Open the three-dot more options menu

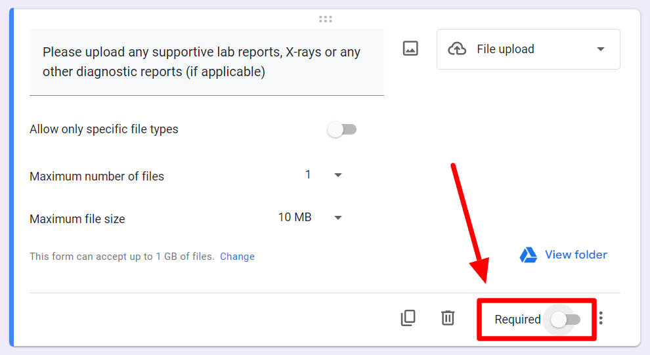(601, 318)
